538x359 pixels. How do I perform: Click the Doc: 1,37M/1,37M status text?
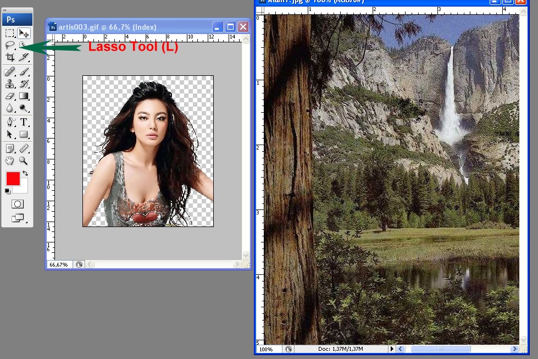(x=340, y=349)
